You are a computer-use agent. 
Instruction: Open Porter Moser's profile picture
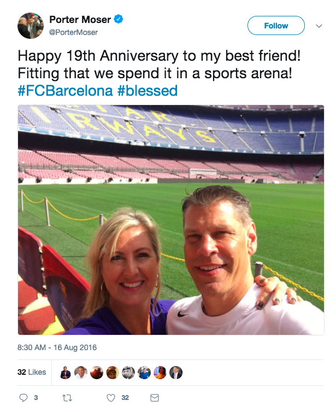tap(31, 26)
